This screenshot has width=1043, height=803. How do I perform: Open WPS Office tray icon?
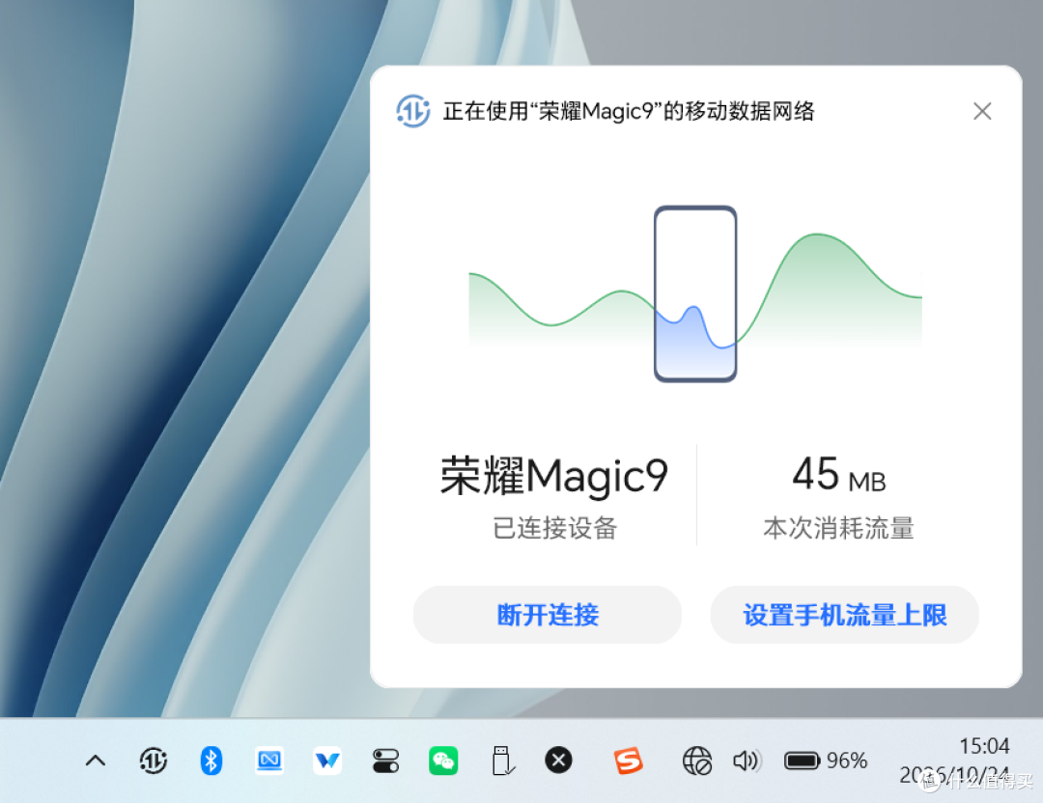point(327,761)
